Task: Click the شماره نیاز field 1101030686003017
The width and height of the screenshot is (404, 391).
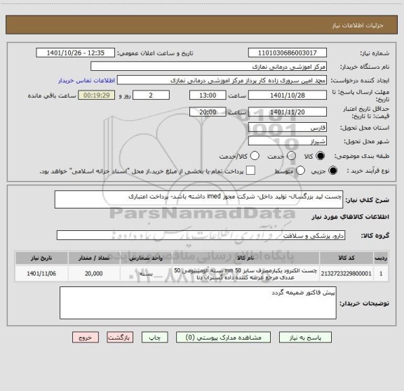Action: [x=288, y=53]
